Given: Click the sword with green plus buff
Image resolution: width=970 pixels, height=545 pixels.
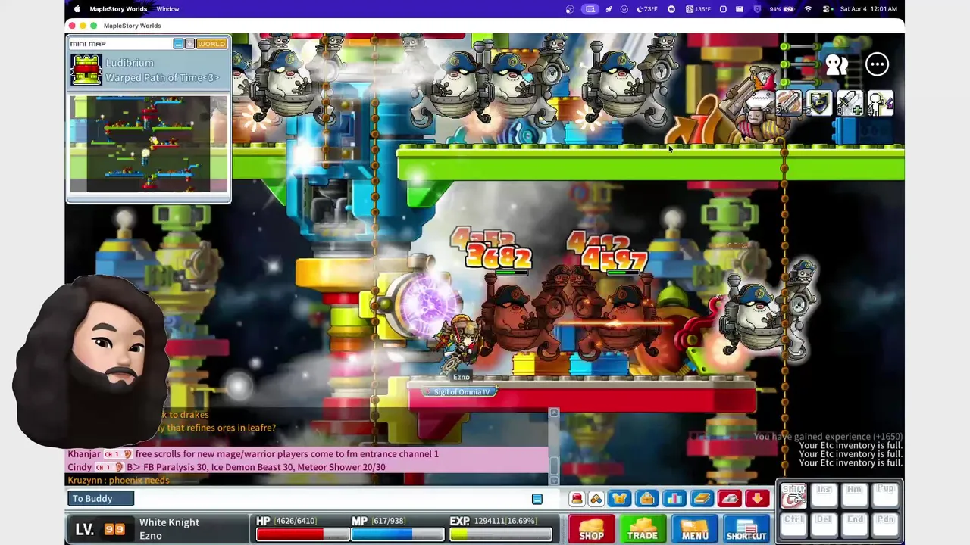Looking at the screenshot, I should [x=850, y=103].
